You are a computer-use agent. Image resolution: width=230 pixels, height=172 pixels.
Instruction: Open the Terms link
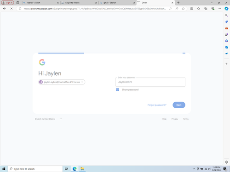click(x=186, y=119)
